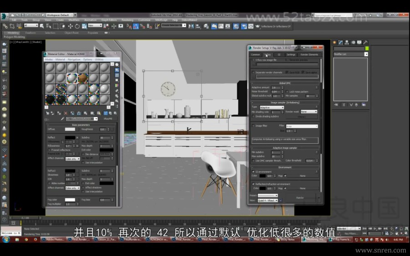Click the VRayMtl material type button
Image resolution: width=410 pixels, height=256 pixels.
108,118
